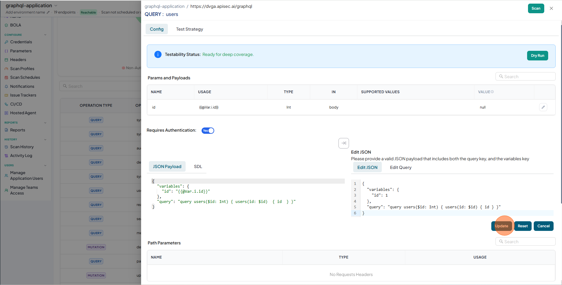
Task: Toggle the Requires Authentication switch
Action: tap(208, 130)
